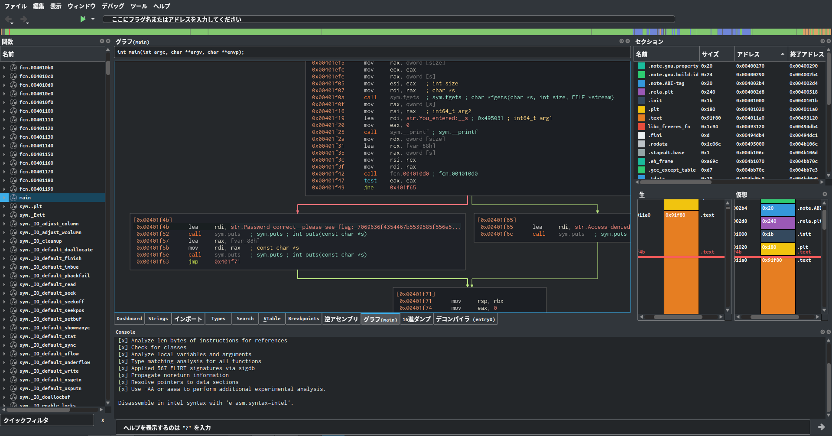Close the グラフ(main) panel
The height and width of the screenshot is (436, 832).
627,41
